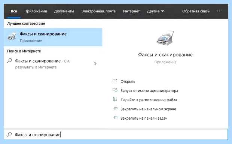Choose Закрепить на начальном экране
This screenshot has width=232, height=144.
148,109
